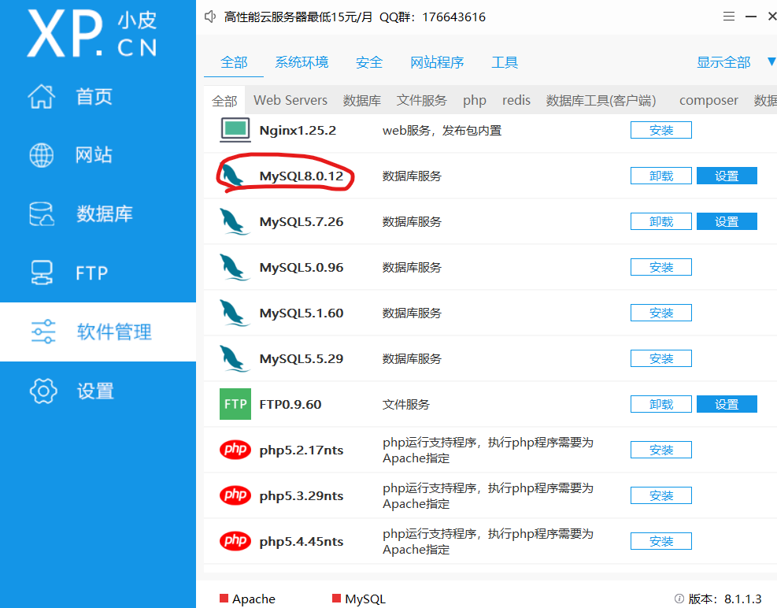The width and height of the screenshot is (777, 608).
Task: Click the speaker announcement icon
Action: 210,17
